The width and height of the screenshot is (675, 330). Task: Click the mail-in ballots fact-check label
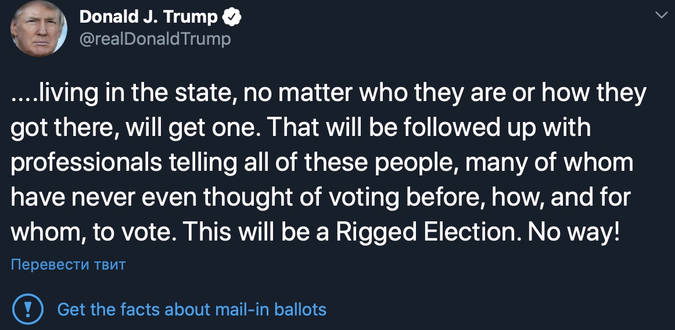point(192,309)
